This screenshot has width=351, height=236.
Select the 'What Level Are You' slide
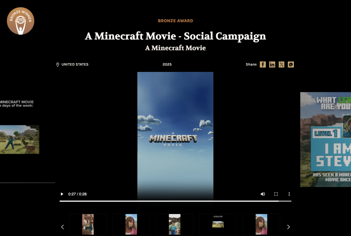pyautogui.click(x=325, y=139)
